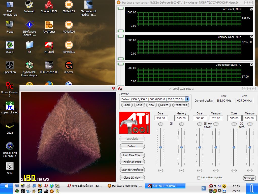Select the super_pi_mod desktop icon
This screenshot has width=258, height=194.
pyautogui.click(x=10, y=108)
